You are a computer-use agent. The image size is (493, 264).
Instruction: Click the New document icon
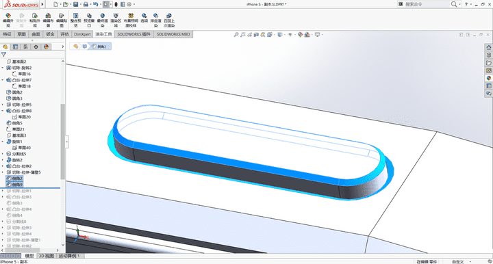pyautogui.click(x=55, y=4)
